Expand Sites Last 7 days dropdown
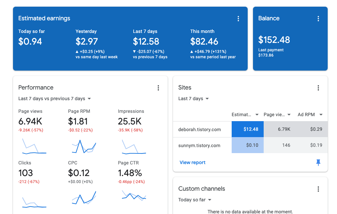337x214 pixels. click(193, 99)
